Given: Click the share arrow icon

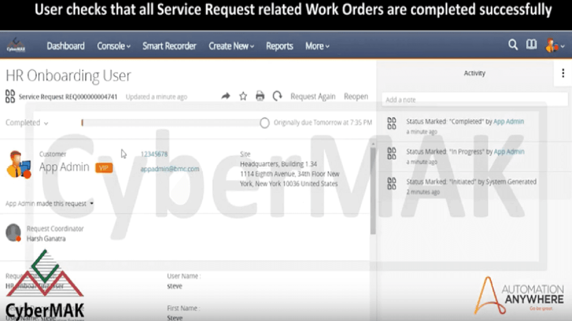Looking at the screenshot, I should (226, 96).
